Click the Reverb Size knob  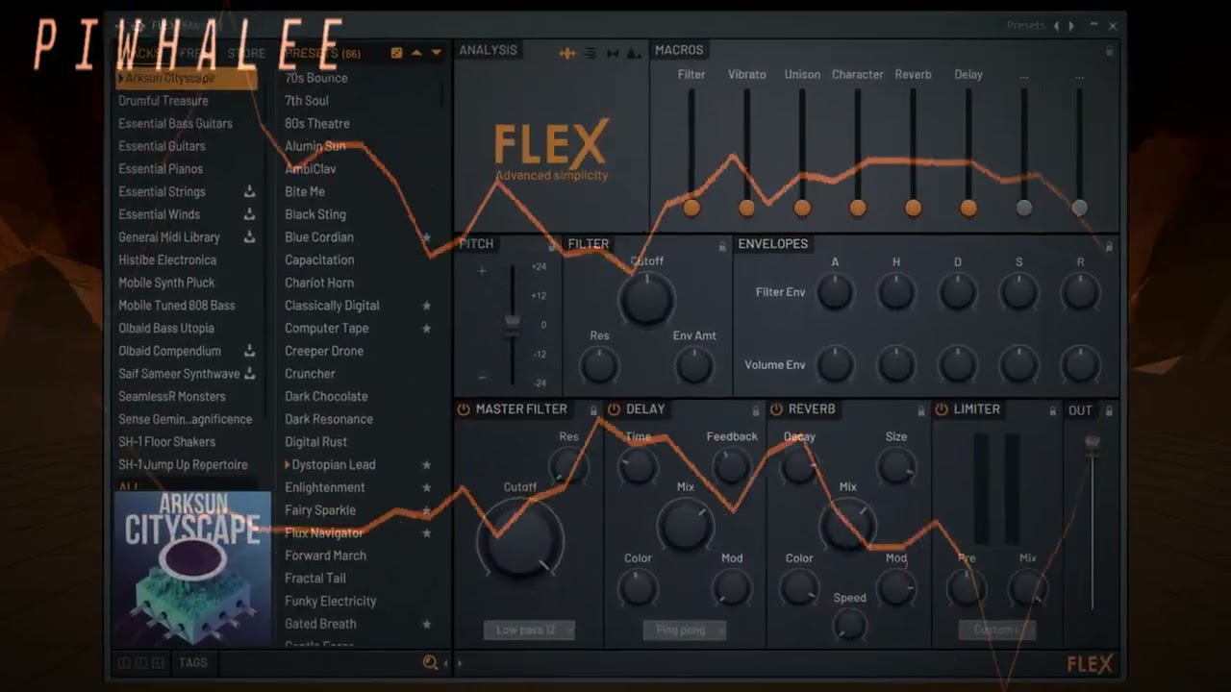(896, 465)
